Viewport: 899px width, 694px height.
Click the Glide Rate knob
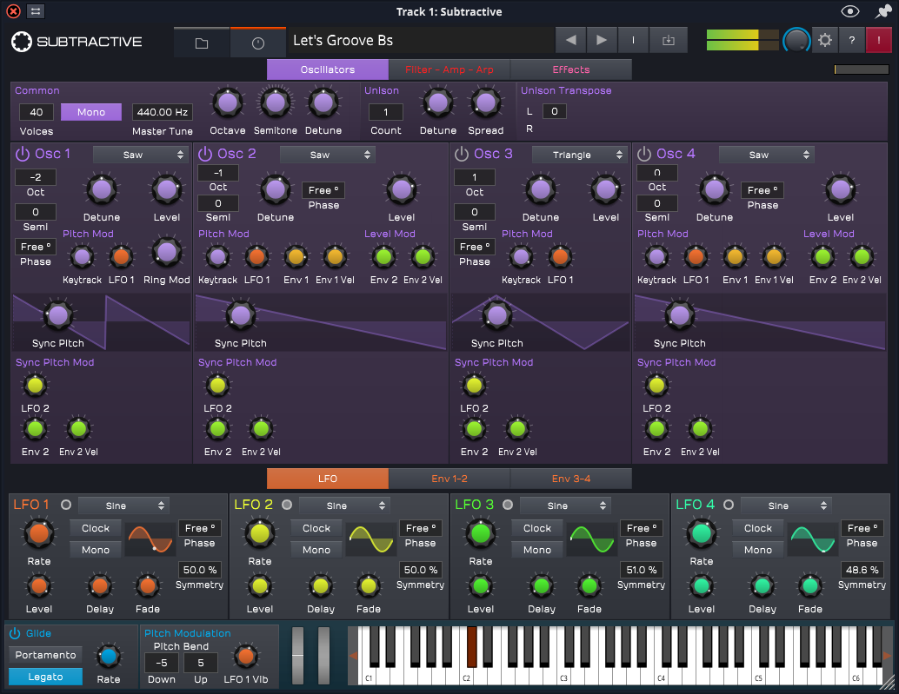(109, 656)
